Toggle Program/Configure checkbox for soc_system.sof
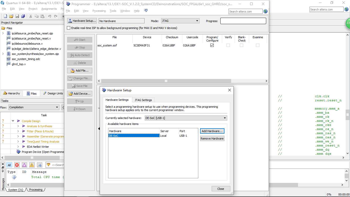This screenshot has width=350, height=197. click(x=212, y=45)
